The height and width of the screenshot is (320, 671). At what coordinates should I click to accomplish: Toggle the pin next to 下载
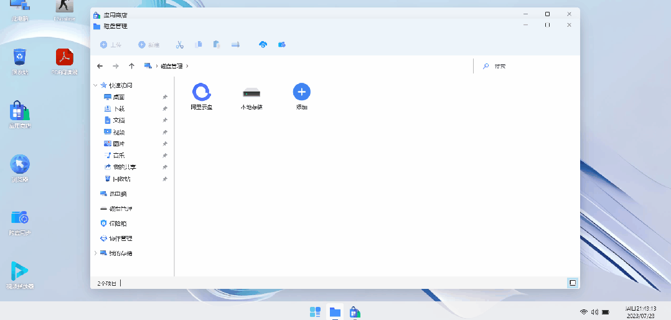165,109
